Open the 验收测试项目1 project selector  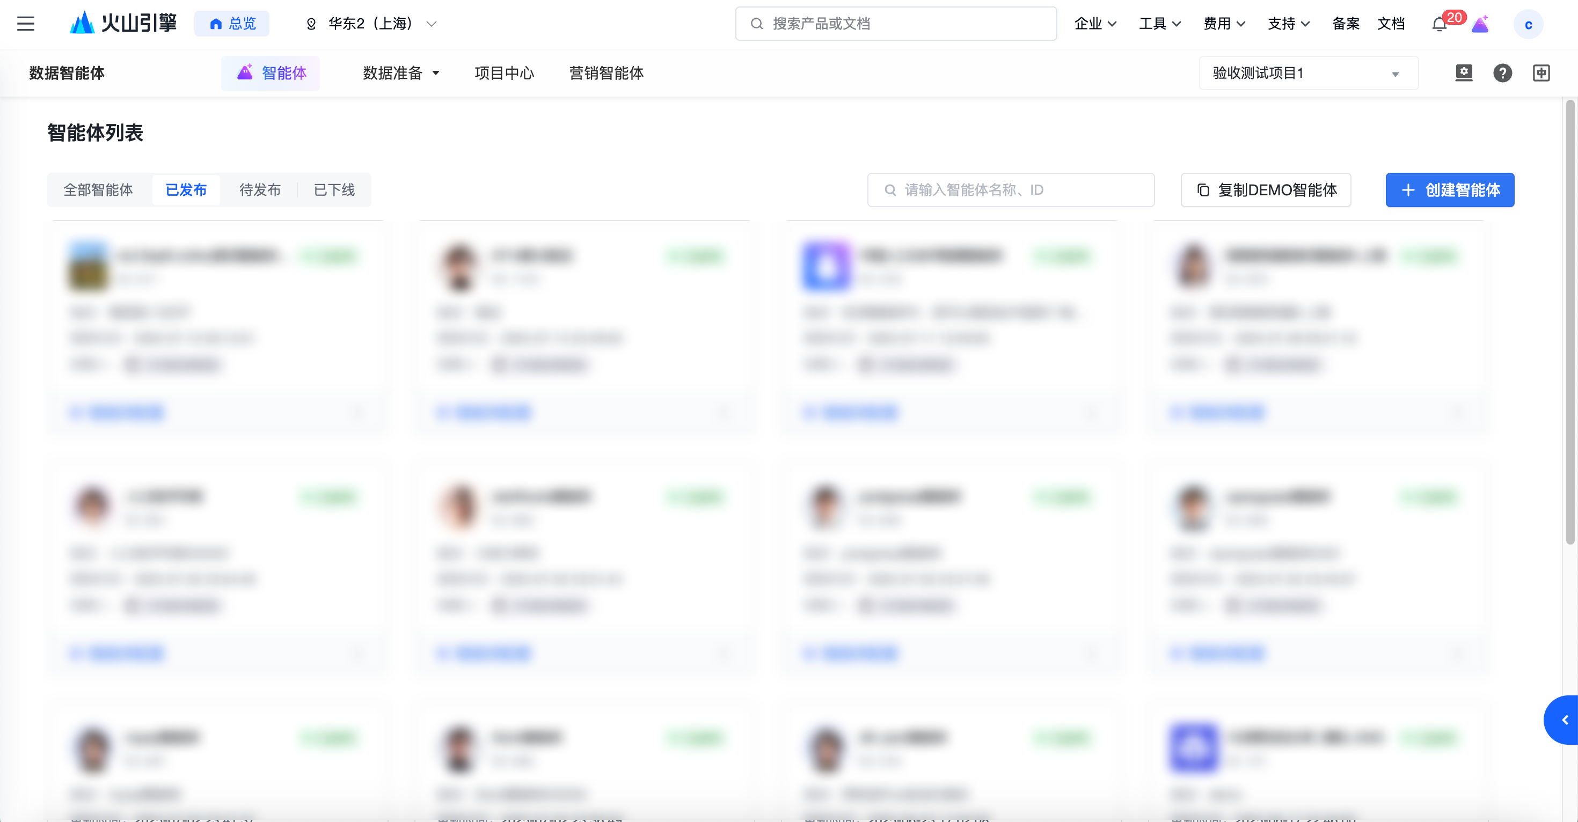1308,73
